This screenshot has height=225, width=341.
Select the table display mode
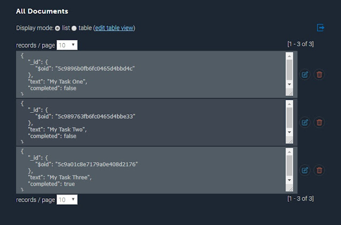(75, 28)
